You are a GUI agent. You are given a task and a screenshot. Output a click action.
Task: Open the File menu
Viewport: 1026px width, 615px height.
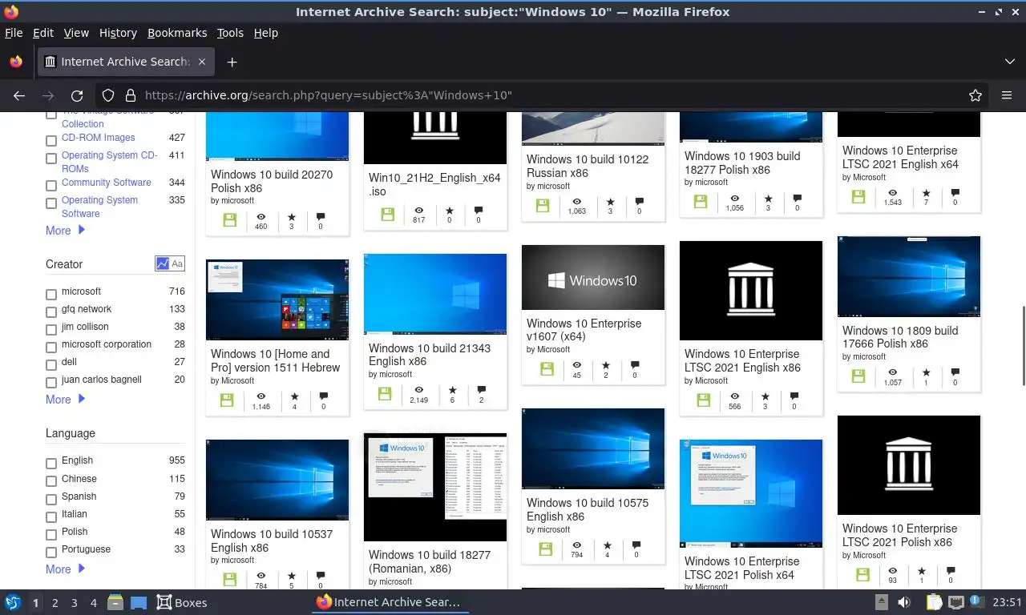point(14,33)
